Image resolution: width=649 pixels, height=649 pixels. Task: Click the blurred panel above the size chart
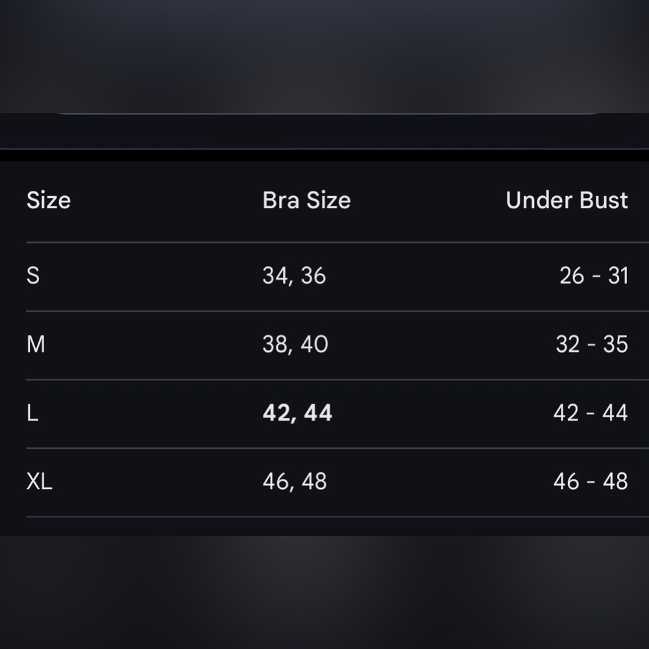324,55
